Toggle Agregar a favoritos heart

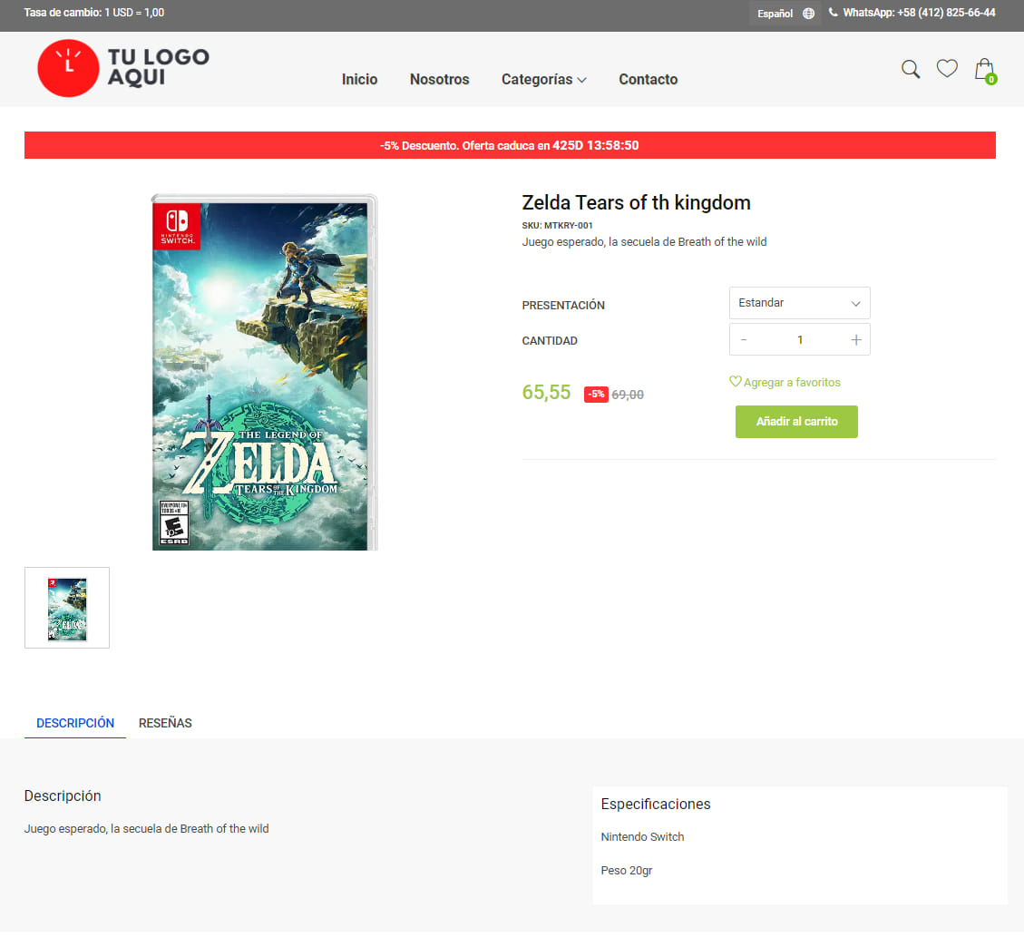(736, 382)
